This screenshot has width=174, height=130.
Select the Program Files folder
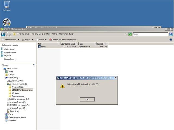[16, 87]
